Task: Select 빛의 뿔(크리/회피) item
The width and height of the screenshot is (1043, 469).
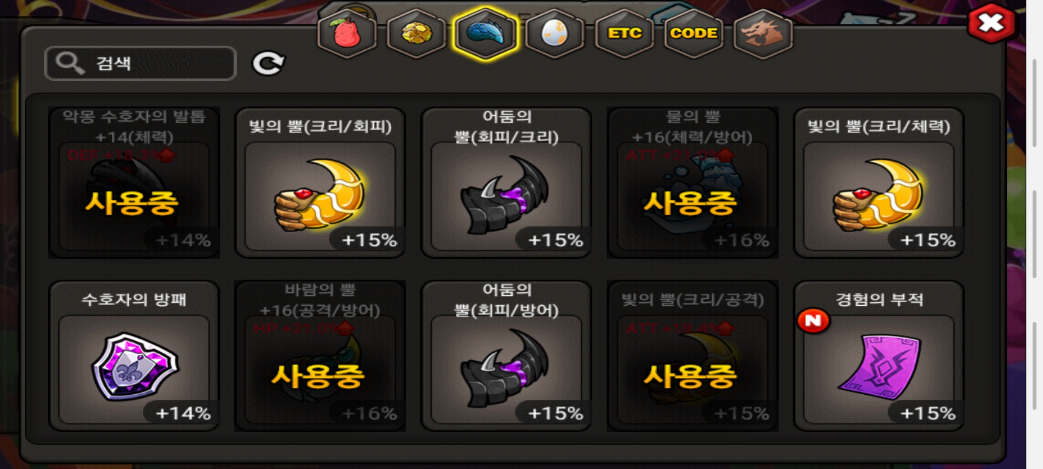Action: 320,183
